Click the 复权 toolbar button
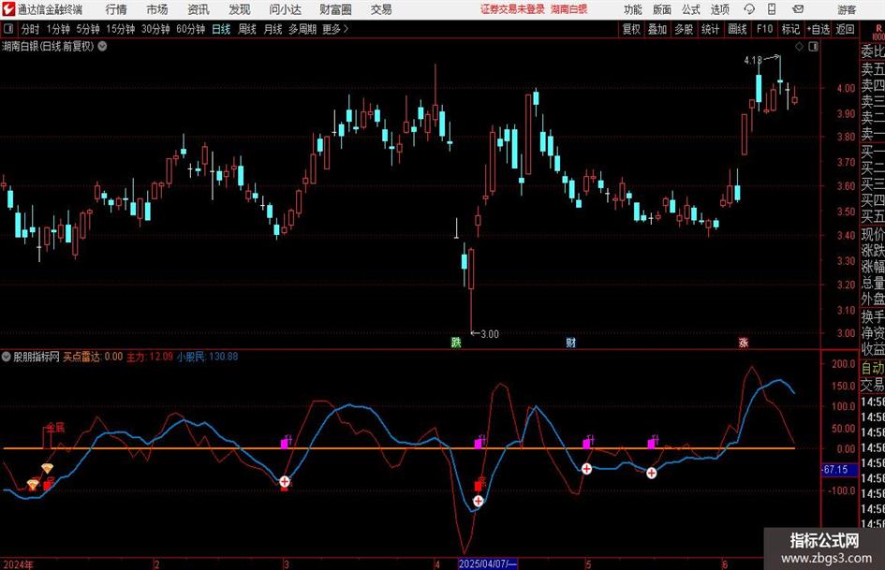Image resolution: width=885 pixels, height=570 pixels. 631,29
